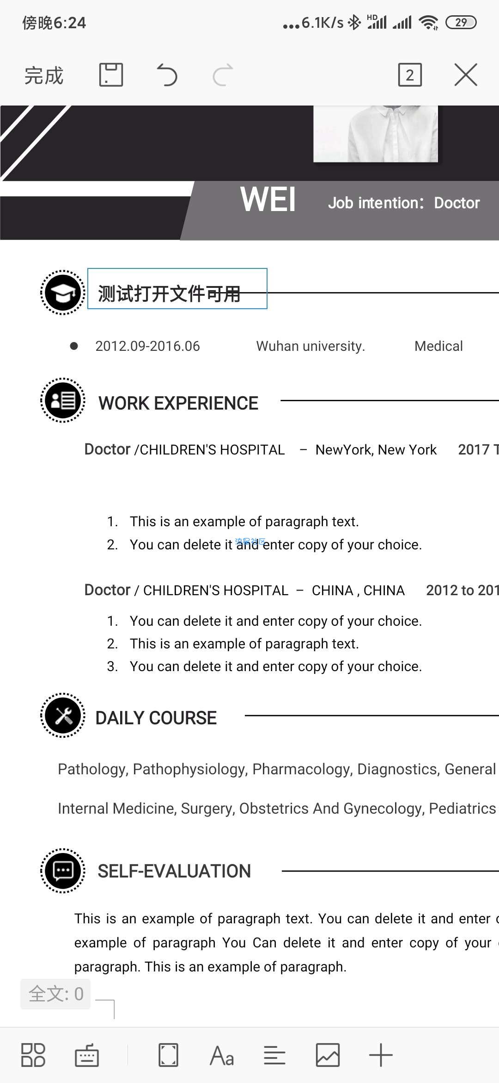Open paragraph alignment options
The height and width of the screenshot is (1083, 499).
274,1056
